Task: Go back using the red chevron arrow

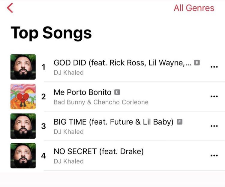Action: point(10,8)
